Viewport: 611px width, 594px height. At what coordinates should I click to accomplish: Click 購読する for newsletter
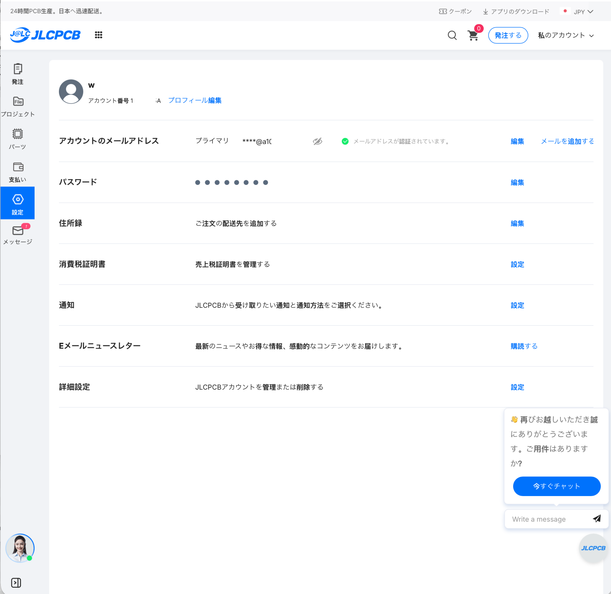click(x=524, y=346)
